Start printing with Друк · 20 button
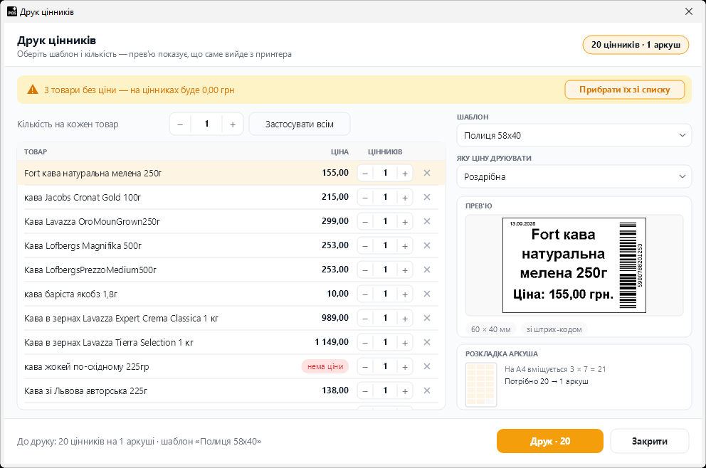706x468 pixels. pyautogui.click(x=549, y=441)
